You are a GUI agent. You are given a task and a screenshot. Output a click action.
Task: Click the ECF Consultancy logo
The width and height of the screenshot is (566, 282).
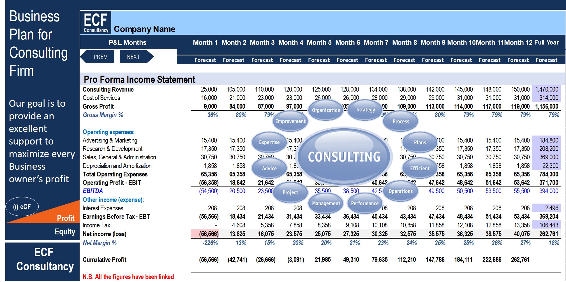pos(96,22)
